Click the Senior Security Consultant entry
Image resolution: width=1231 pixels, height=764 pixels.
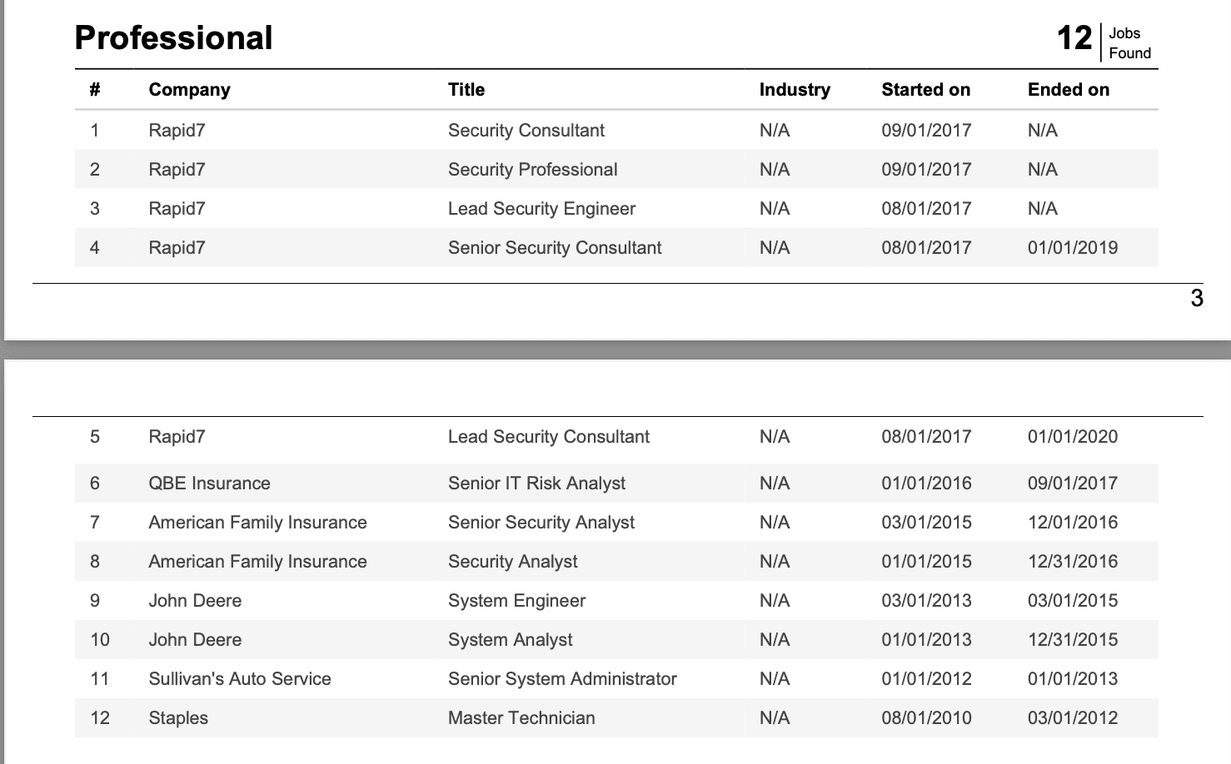tap(554, 248)
